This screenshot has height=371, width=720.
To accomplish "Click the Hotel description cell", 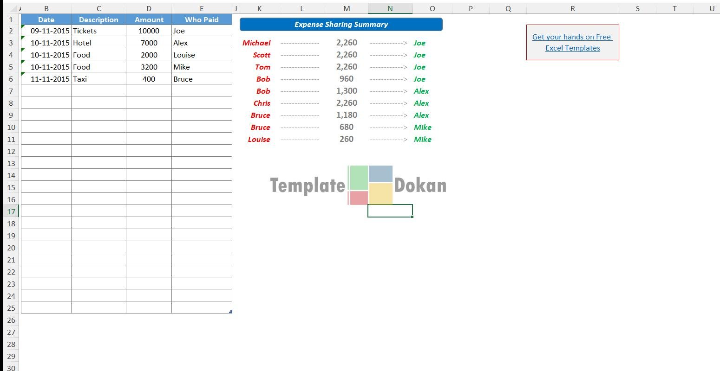I will pos(98,43).
